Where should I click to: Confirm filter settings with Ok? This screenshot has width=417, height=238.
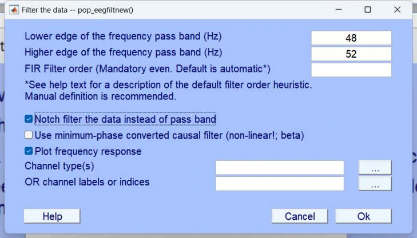pyautogui.click(x=363, y=216)
